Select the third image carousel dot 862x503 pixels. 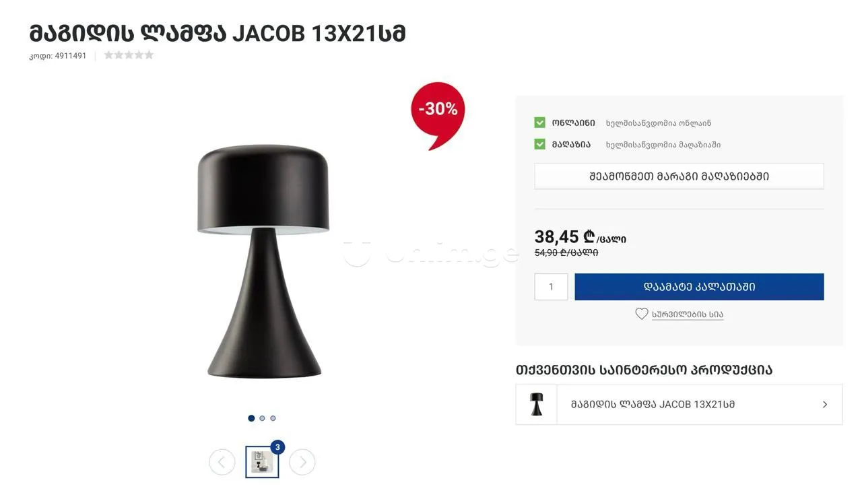273,418
